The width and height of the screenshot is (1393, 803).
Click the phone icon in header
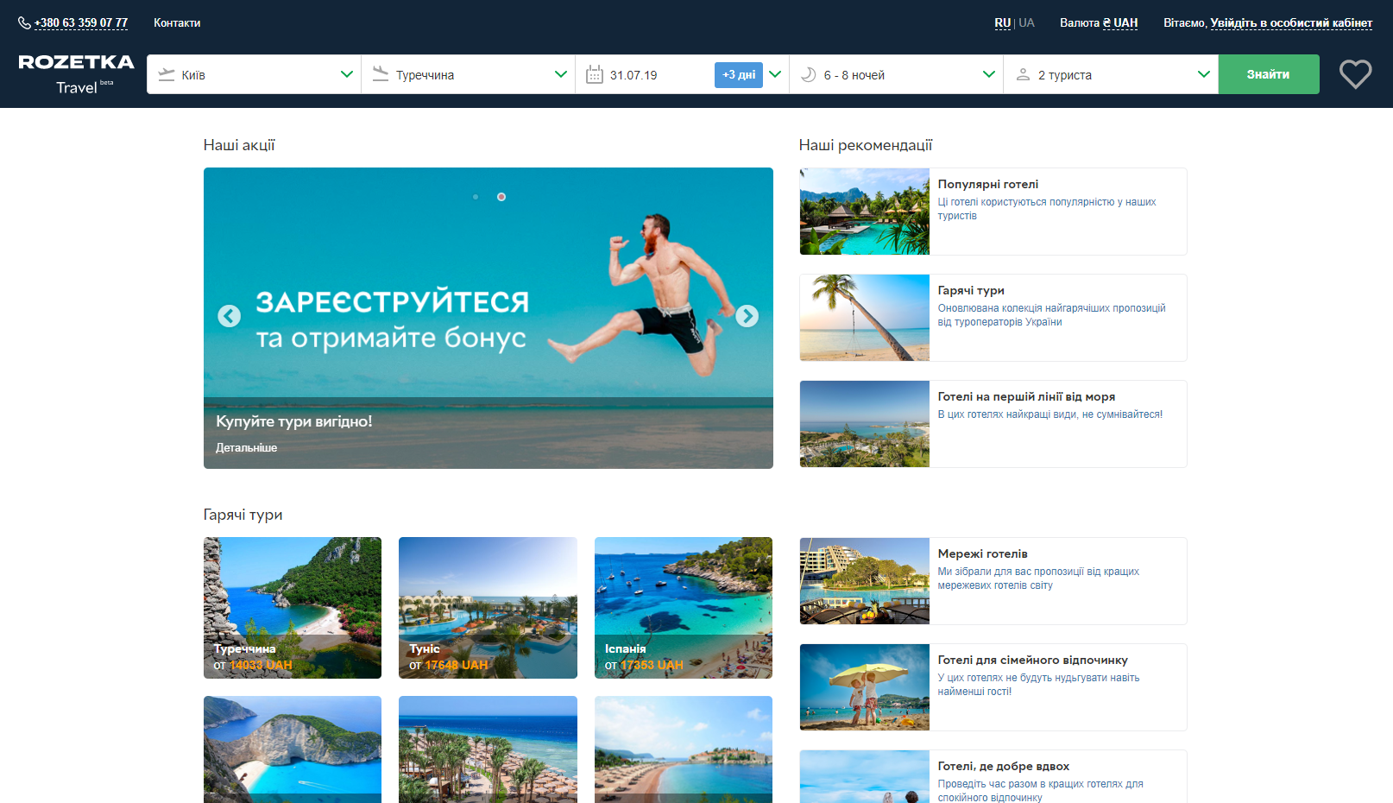(24, 23)
